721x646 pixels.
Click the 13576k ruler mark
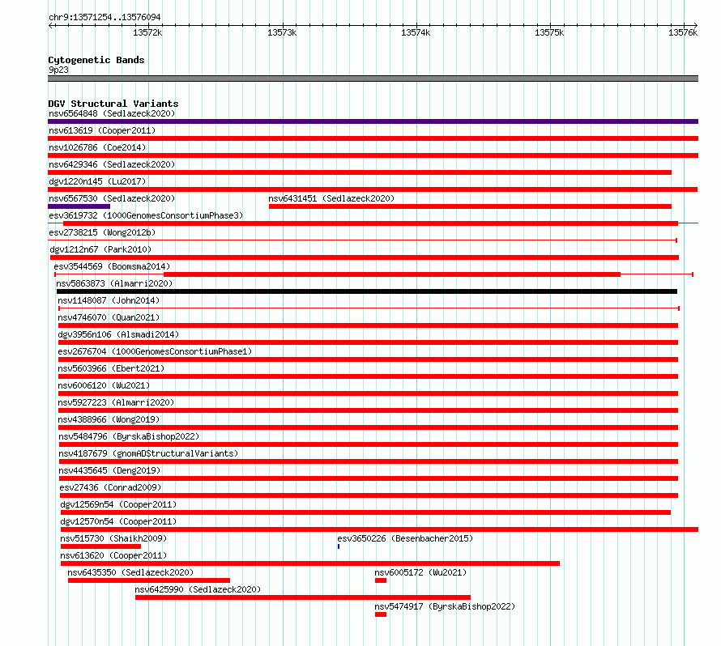[683, 32]
